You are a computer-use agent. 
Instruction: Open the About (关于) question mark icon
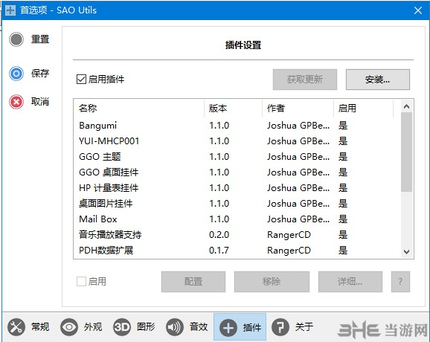coord(280,326)
